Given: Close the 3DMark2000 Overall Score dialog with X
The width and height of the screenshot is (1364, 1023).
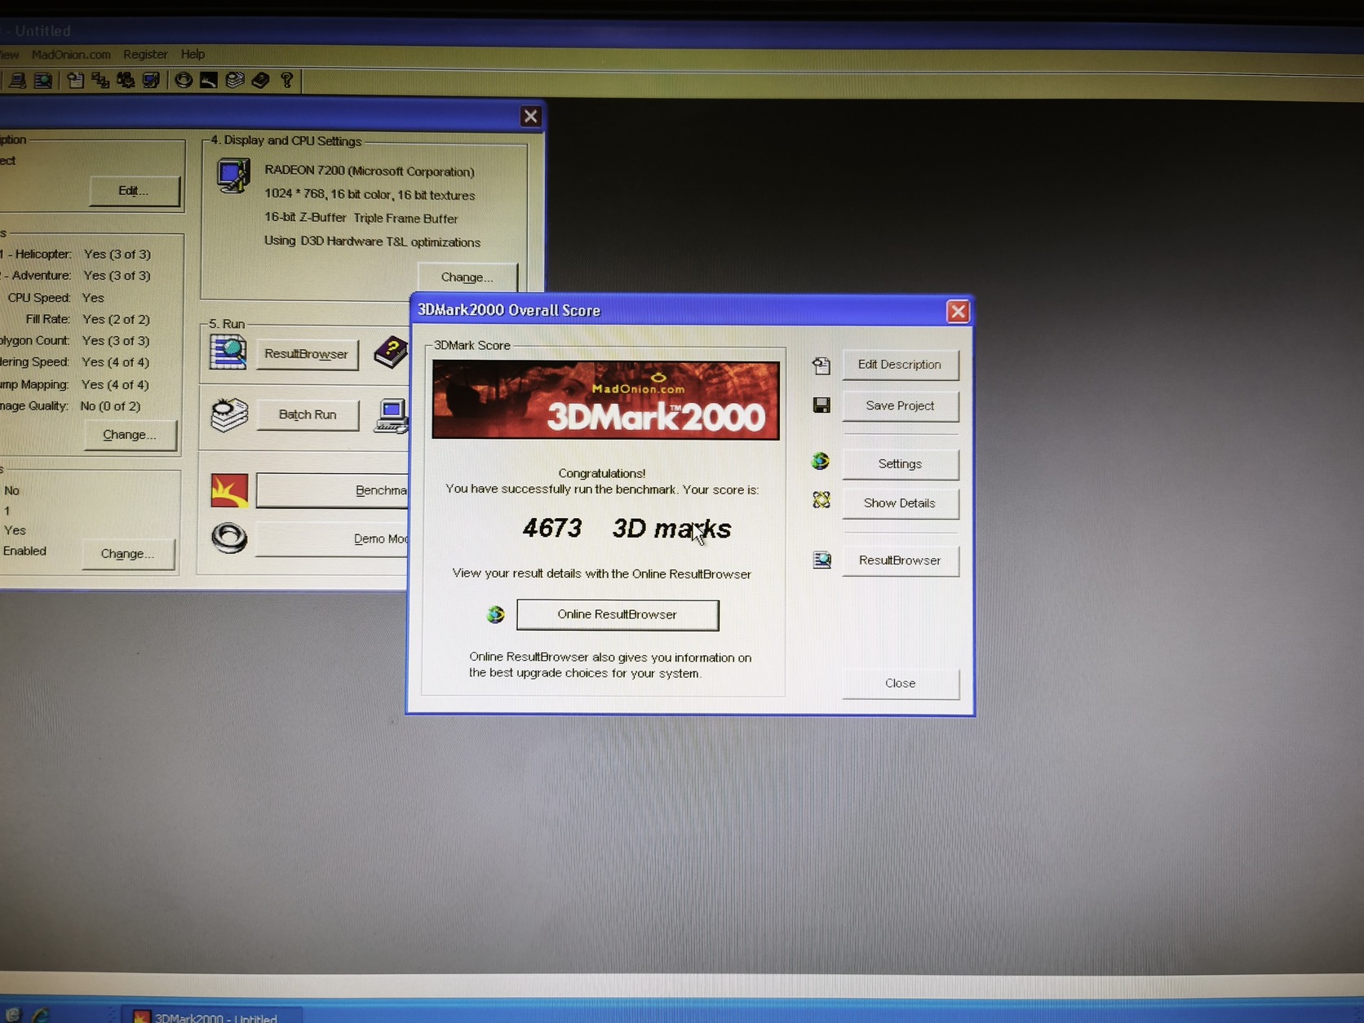Looking at the screenshot, I should pyautogui.click(x=957, y=312).
